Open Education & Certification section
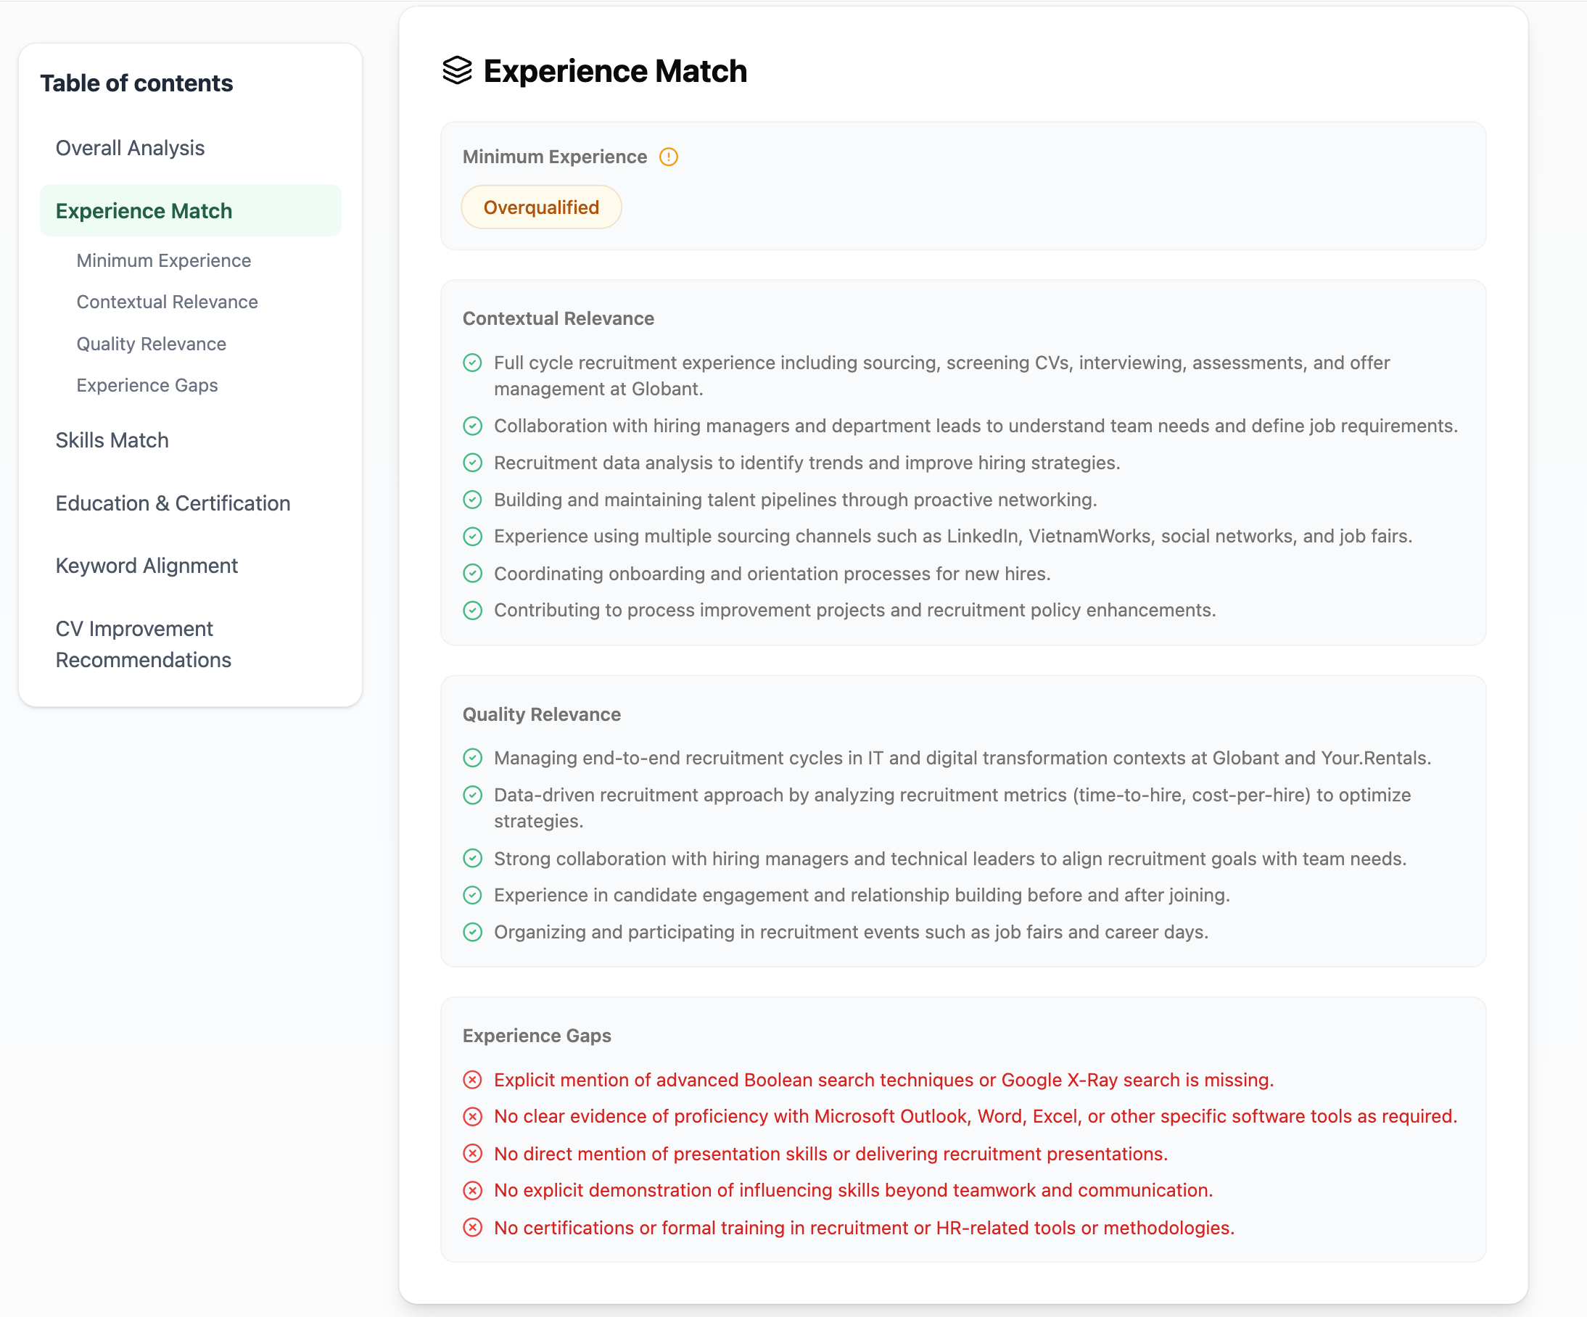 click(173, 503)
